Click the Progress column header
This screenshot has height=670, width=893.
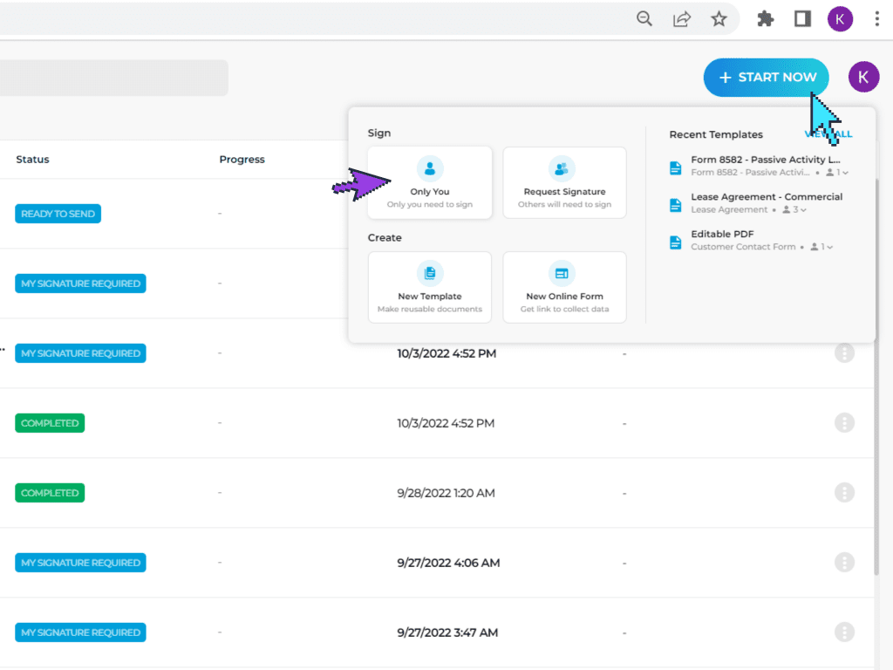tap(242, 160)
